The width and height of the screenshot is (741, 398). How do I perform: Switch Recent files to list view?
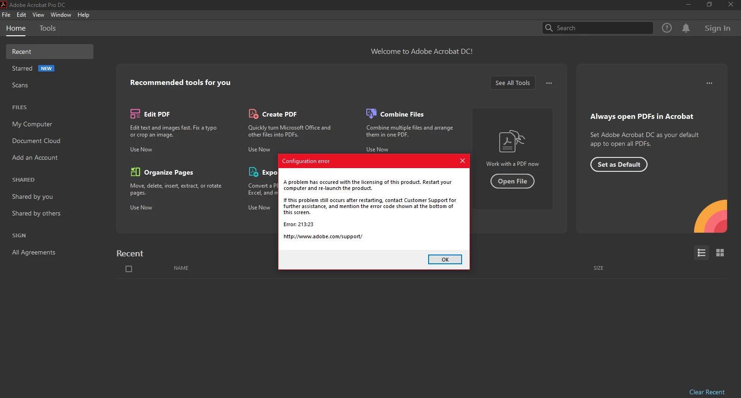tap(701, 253)
